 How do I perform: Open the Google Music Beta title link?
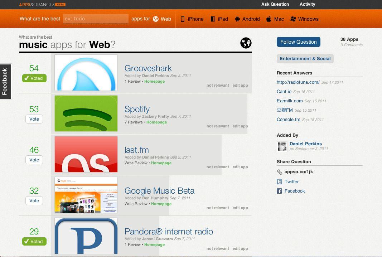(x=159, y=191)
